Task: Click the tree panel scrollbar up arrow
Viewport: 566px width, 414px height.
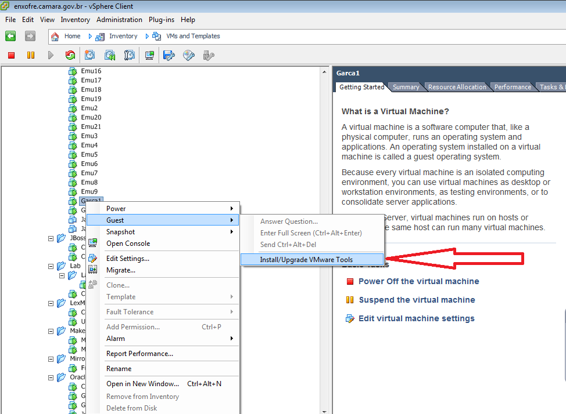Action: click(325, 71)
